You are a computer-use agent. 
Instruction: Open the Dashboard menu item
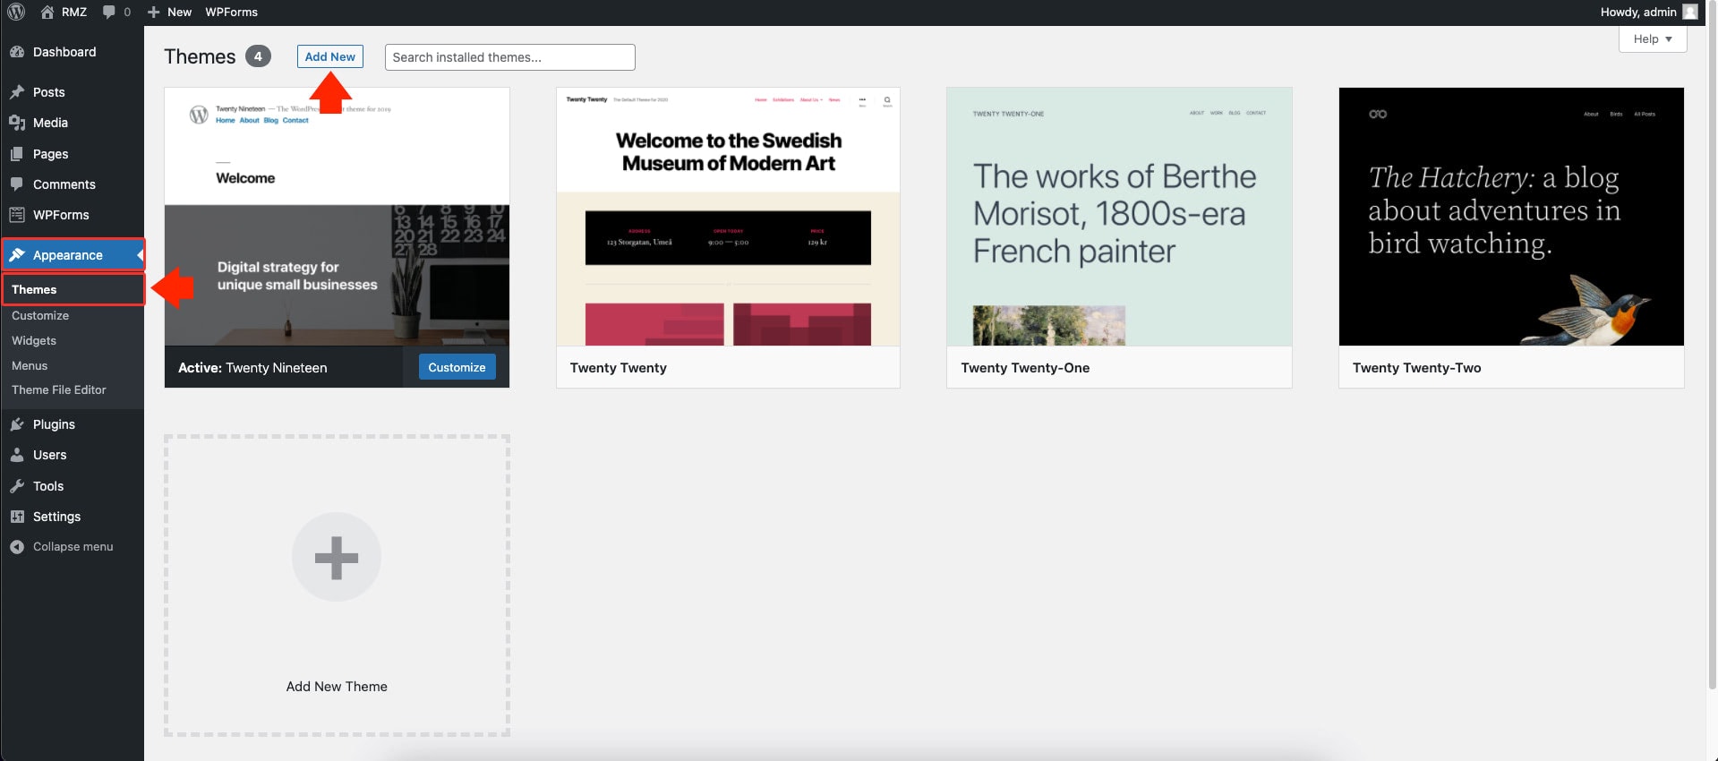tap(72, 52)
